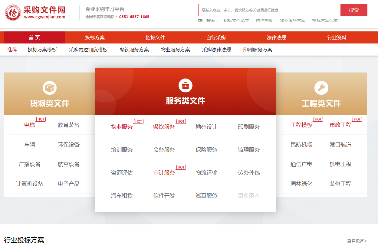Click 采购内控制度模板 in the recommendation bar

88,50
